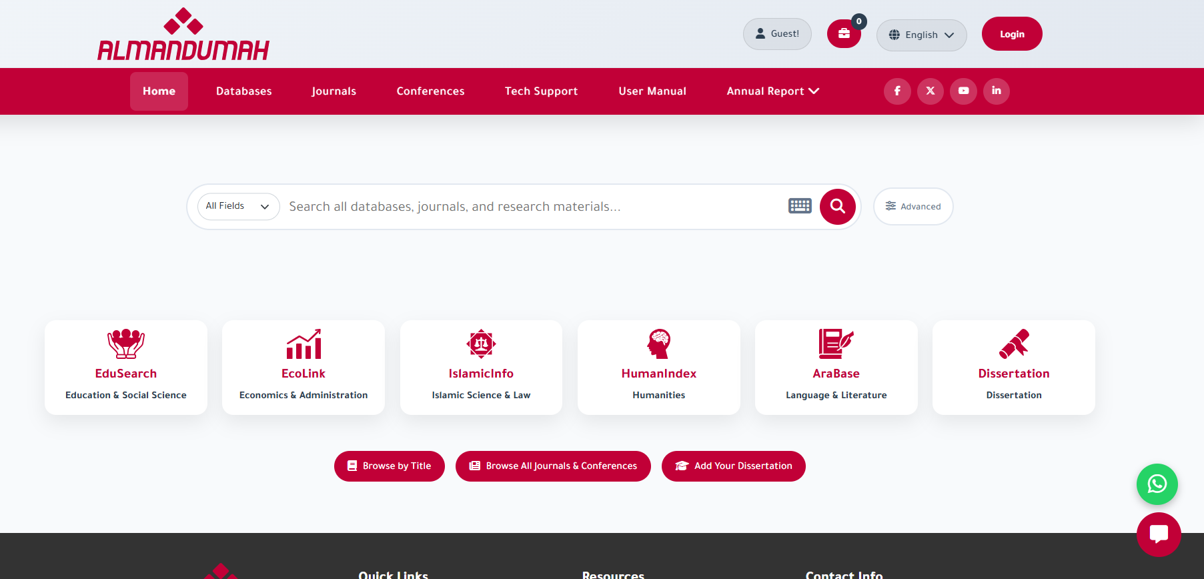Open the briefcase cart icon
This screenshot has width=1204, height=579.
coord(844,34)
